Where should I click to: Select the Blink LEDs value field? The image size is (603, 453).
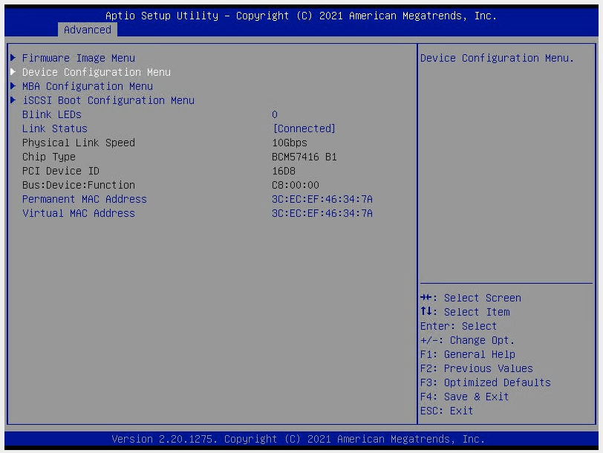(275, 114)
